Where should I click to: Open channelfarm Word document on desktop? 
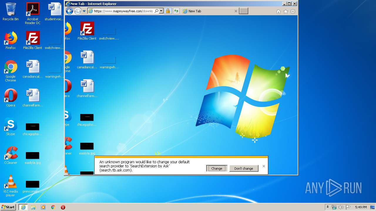coord(33,98)
